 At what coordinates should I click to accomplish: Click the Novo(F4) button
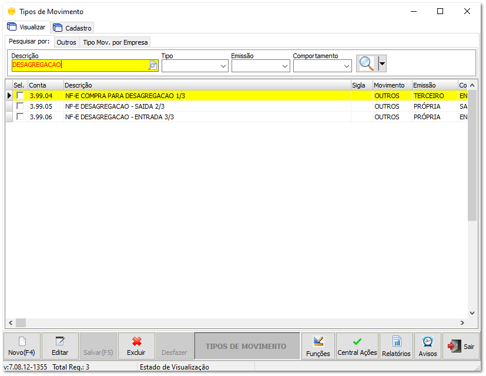coord(21,345)
